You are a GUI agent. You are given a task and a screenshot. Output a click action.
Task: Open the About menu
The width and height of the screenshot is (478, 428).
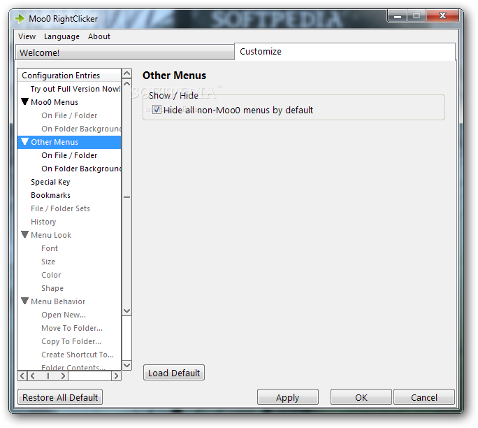click(x=99, y=36)
